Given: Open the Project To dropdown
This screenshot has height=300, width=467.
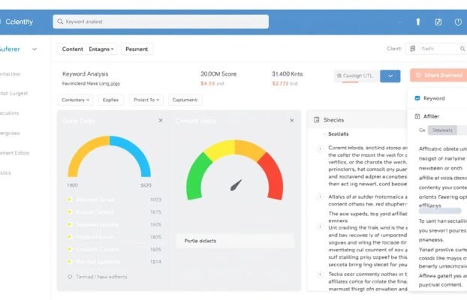Looking at the screenshot, I should 146,100.
